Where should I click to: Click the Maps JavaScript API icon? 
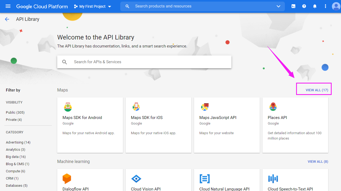coord(205,107)
